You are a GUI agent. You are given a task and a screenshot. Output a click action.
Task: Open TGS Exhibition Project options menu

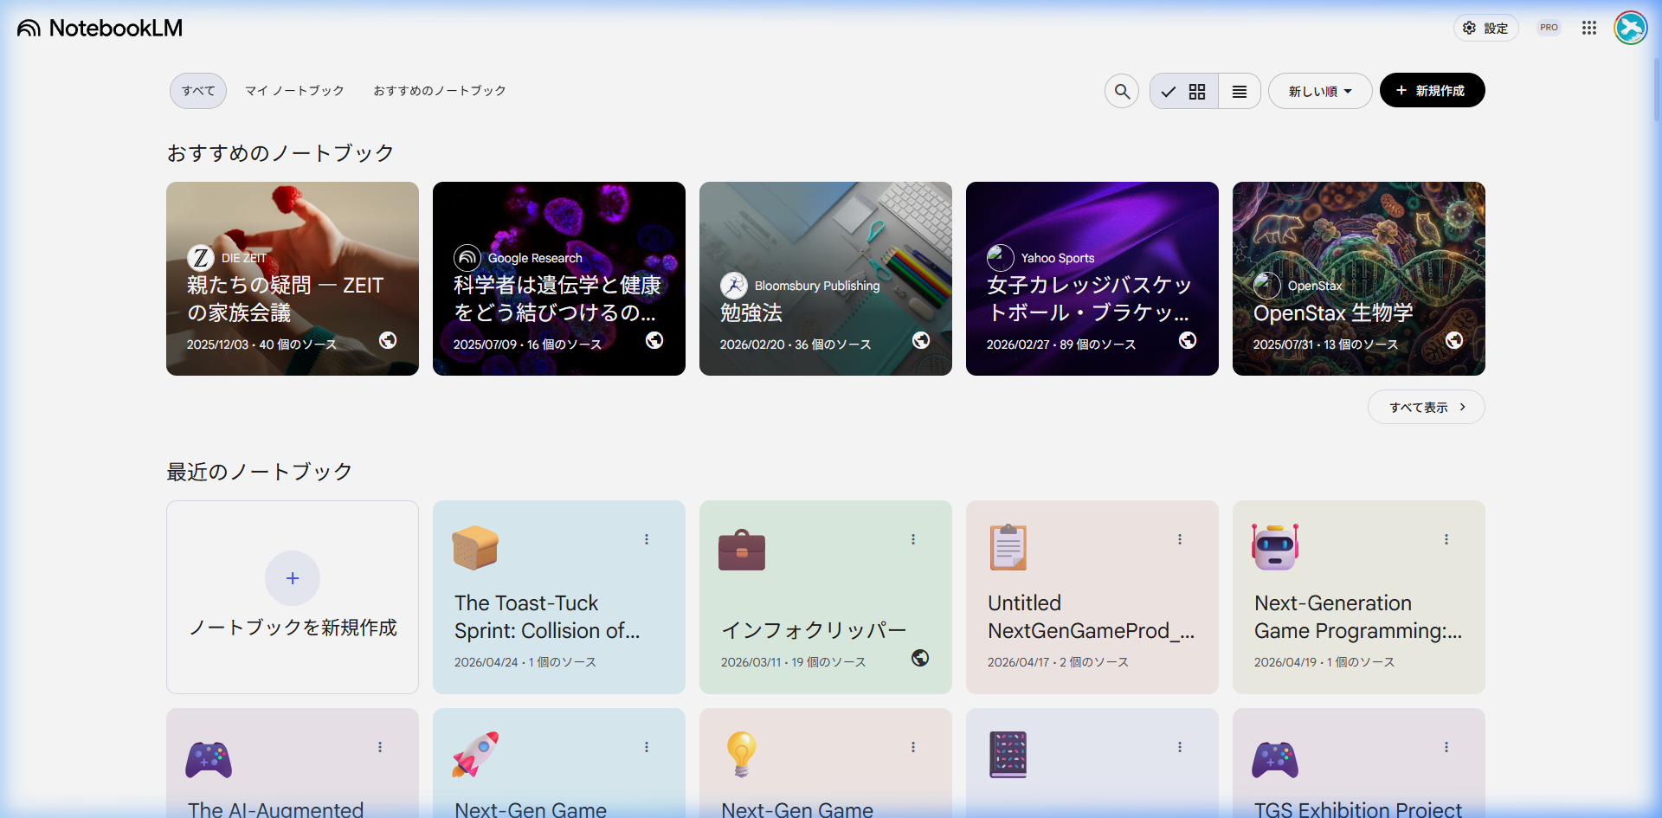pyautogui.click(x=1446, y=747)
